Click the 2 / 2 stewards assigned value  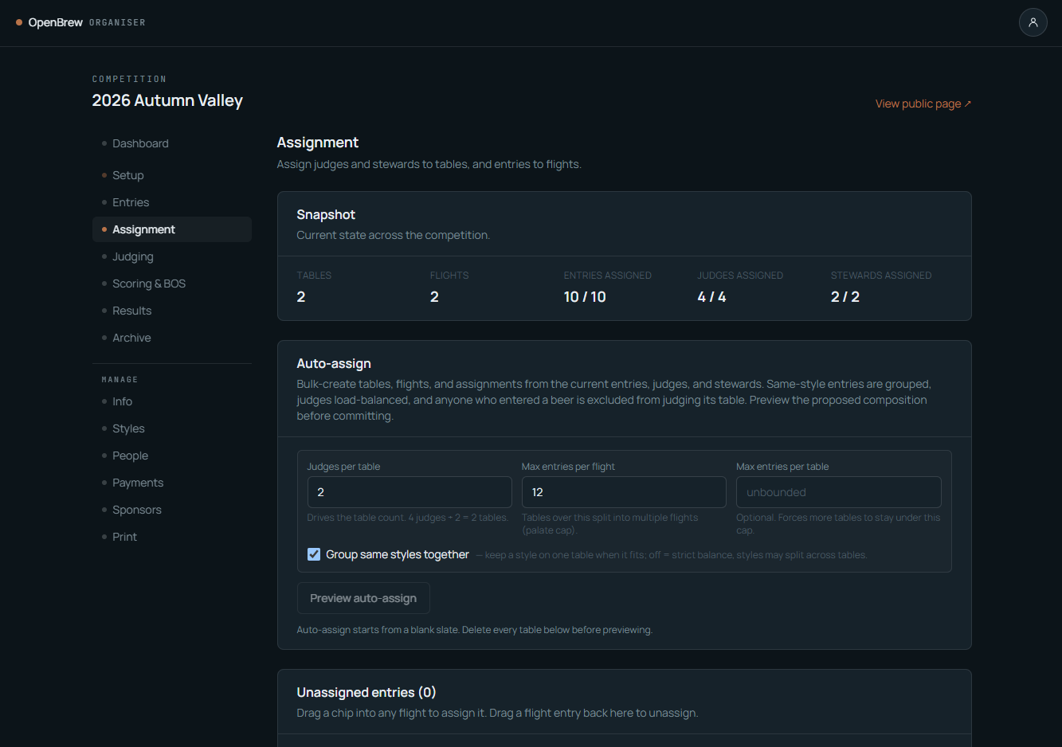[845, 297]
